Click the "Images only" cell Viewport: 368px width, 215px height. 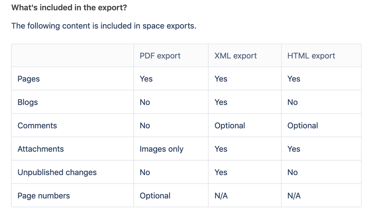click(161, 149)
